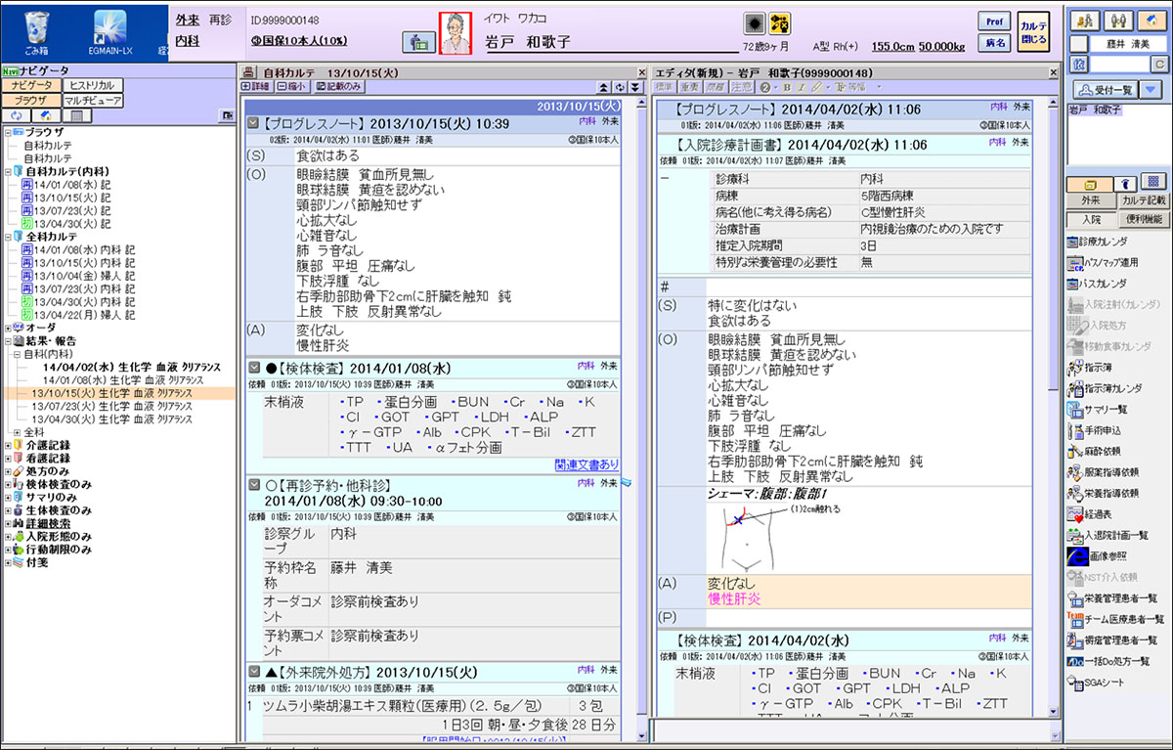The image size is (1173, 750).
Task: Open the ごみ箱 recycle bin
Action: point(35,29)
